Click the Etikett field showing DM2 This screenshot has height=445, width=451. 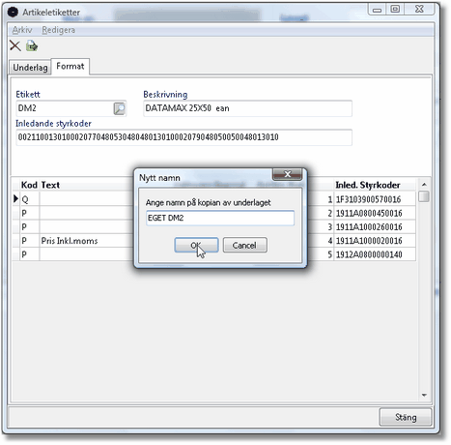[x=65, y=108]
